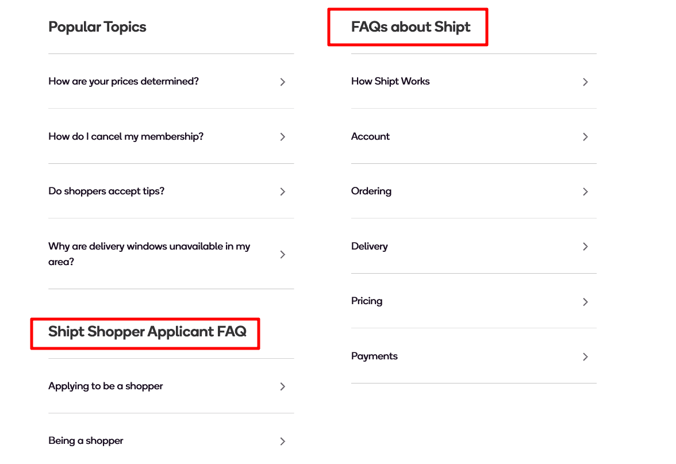
Task: Expand the Ordering FAQ chevron
Action: tap(585, 192)
